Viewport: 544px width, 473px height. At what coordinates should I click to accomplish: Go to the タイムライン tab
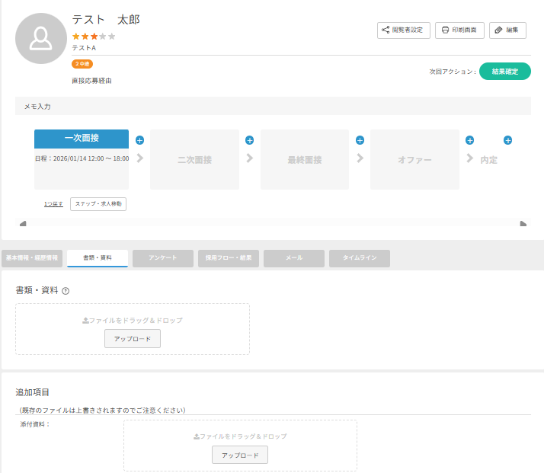coord(359,258)
